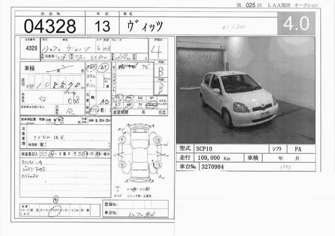The image size is (335, 236).
Task: Click the 4.0 overall grade box
Action: [x=297, y=23]
